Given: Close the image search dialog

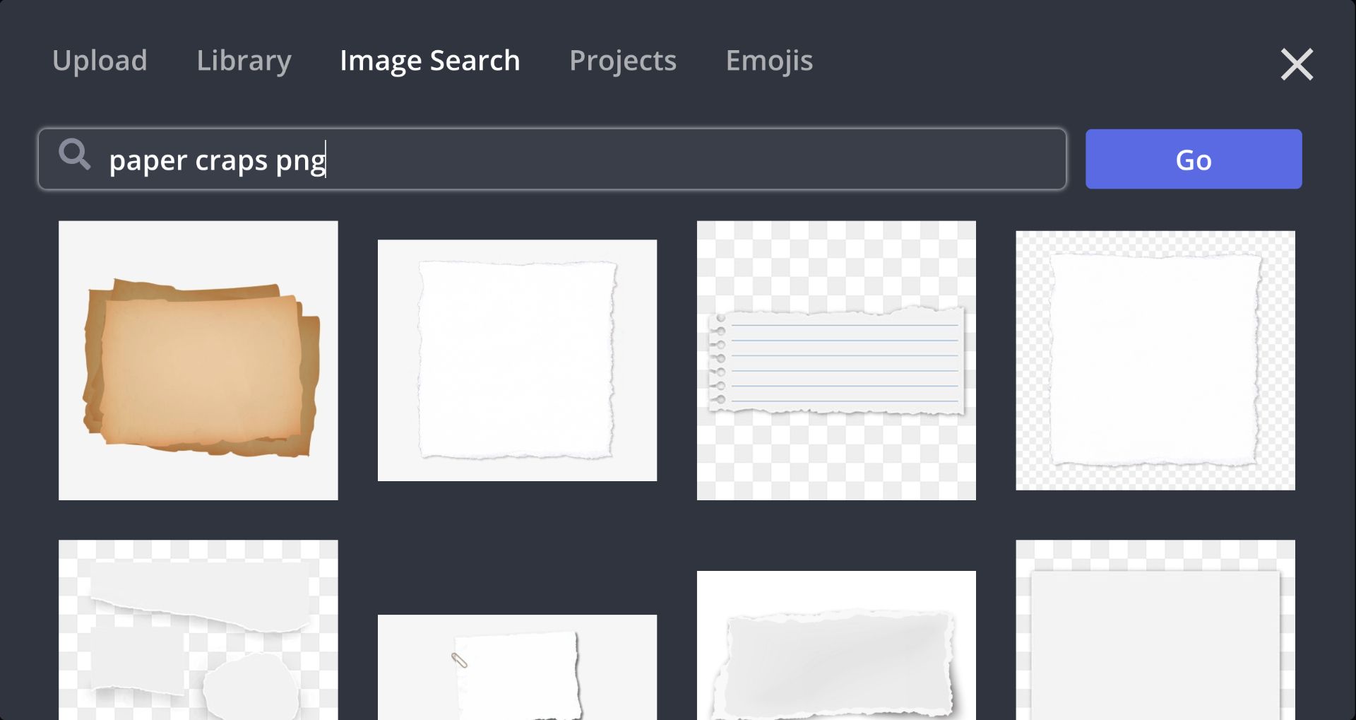Looking at the screenshot, I should click(1296, 64).
